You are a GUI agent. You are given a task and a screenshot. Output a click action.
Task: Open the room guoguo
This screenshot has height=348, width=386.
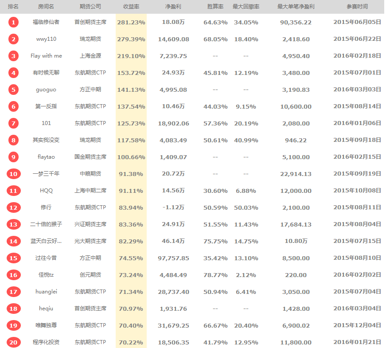(x=46, y=90)
